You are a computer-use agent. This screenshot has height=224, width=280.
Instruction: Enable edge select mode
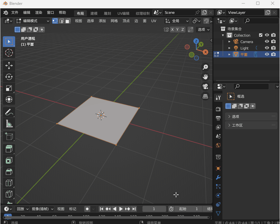click(61, 21)
